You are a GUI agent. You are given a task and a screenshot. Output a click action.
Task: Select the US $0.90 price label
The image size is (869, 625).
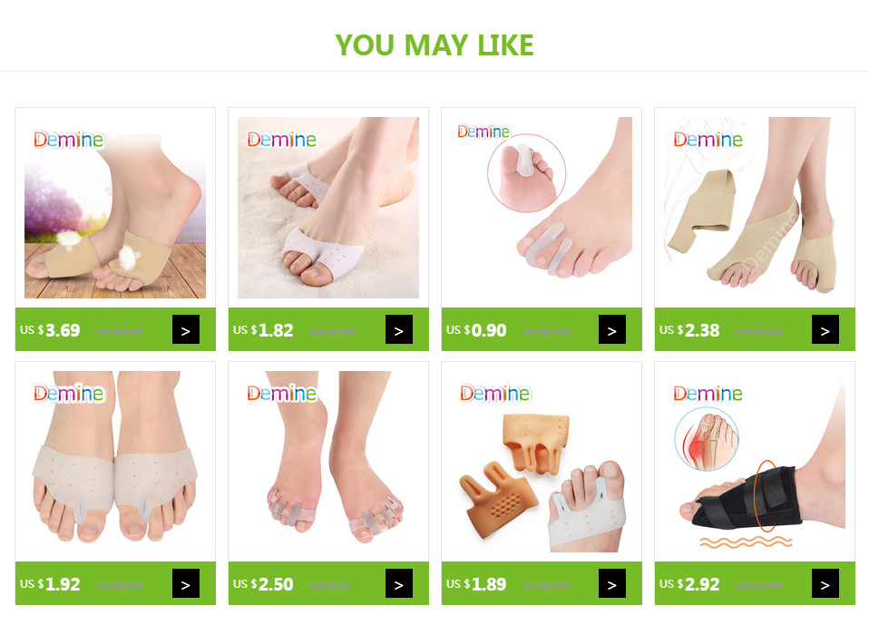(x=476, y=330)
